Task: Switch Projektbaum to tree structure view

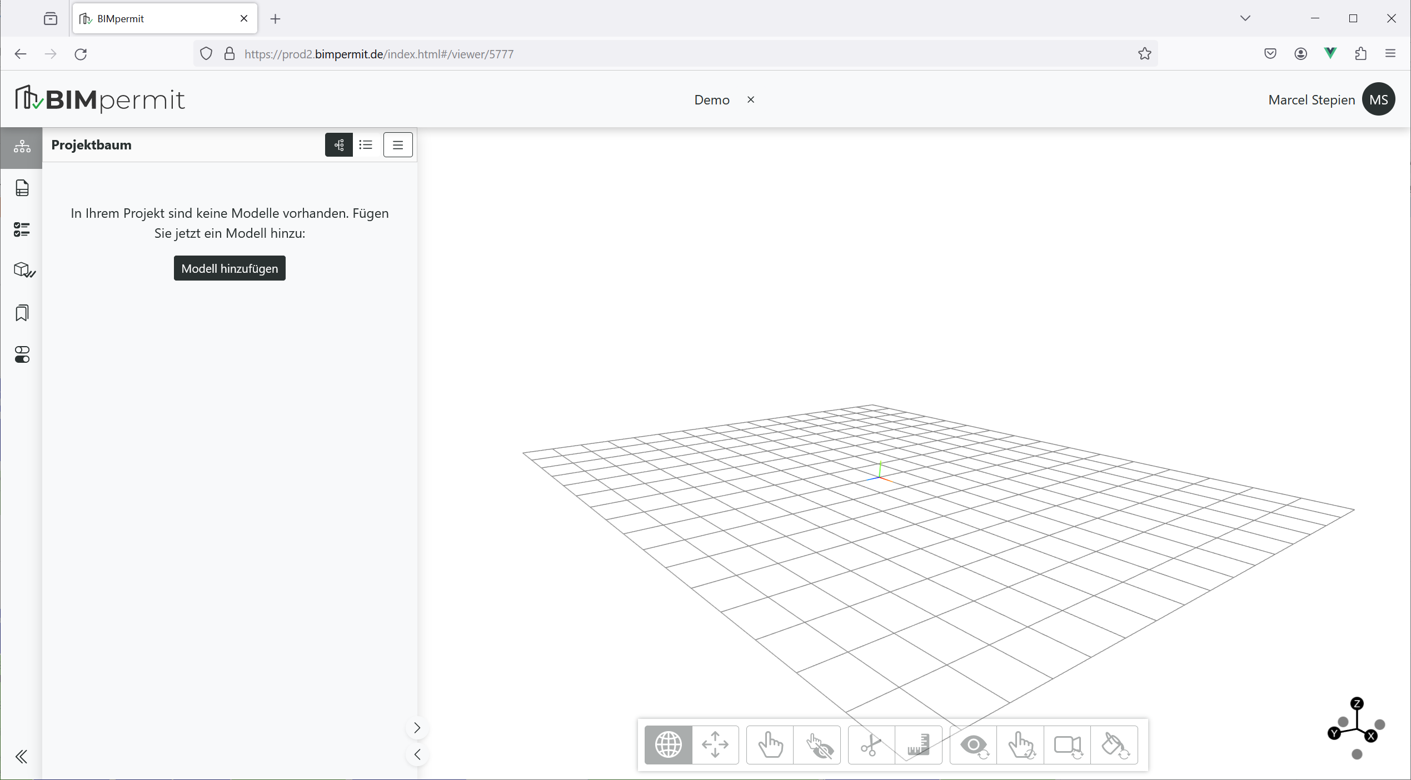Action: (339, 145)
